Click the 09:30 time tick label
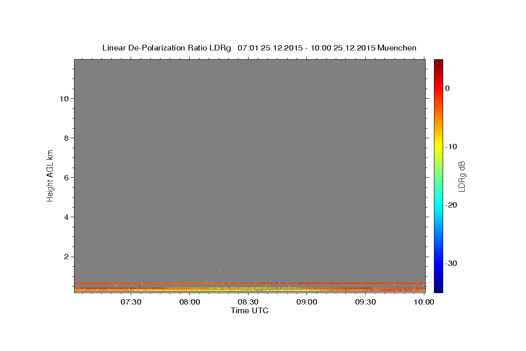This screenshot has height=351, width=526. tap(365, 302)
